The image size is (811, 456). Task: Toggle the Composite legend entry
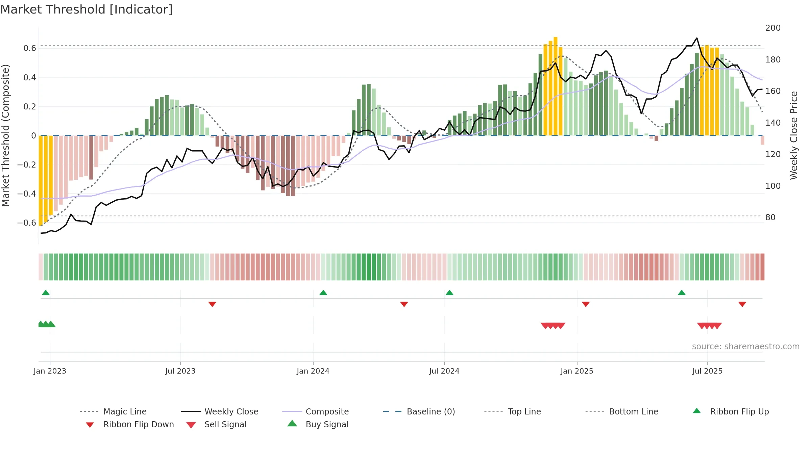(315, 411)
